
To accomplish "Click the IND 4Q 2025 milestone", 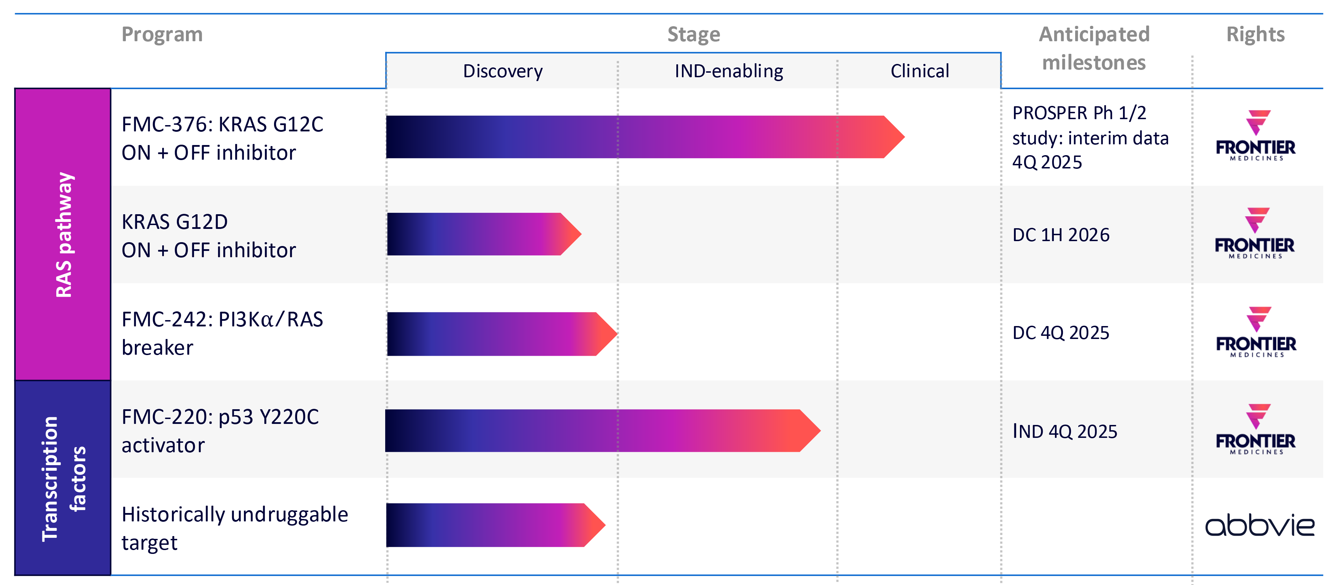I will (x=1064, y=431).
